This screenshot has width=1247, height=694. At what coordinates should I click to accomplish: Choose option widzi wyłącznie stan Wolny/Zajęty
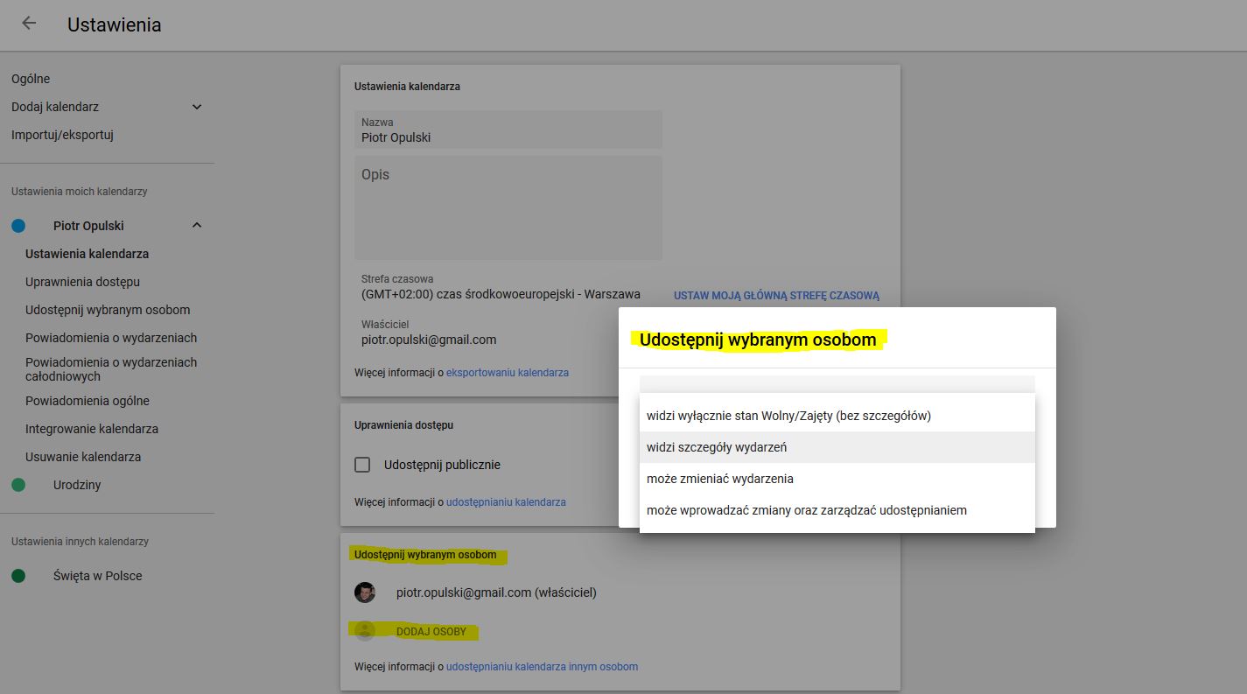click(x=837, y=416)
